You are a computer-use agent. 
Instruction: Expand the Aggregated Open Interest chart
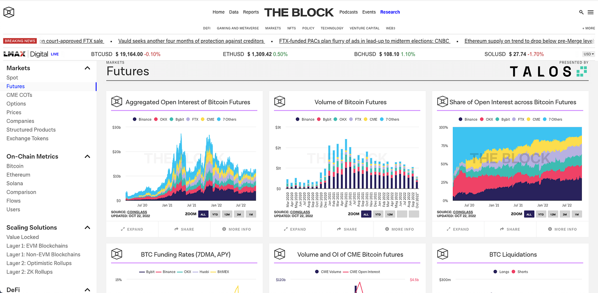(132, 229)
